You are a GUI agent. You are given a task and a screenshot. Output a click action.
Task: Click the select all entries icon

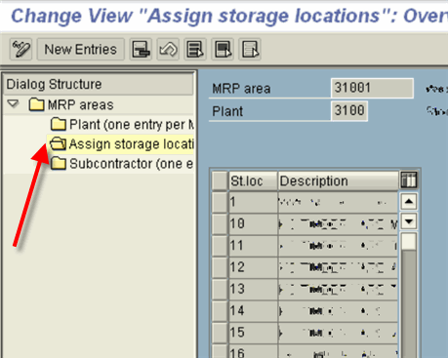coord(195,50)
